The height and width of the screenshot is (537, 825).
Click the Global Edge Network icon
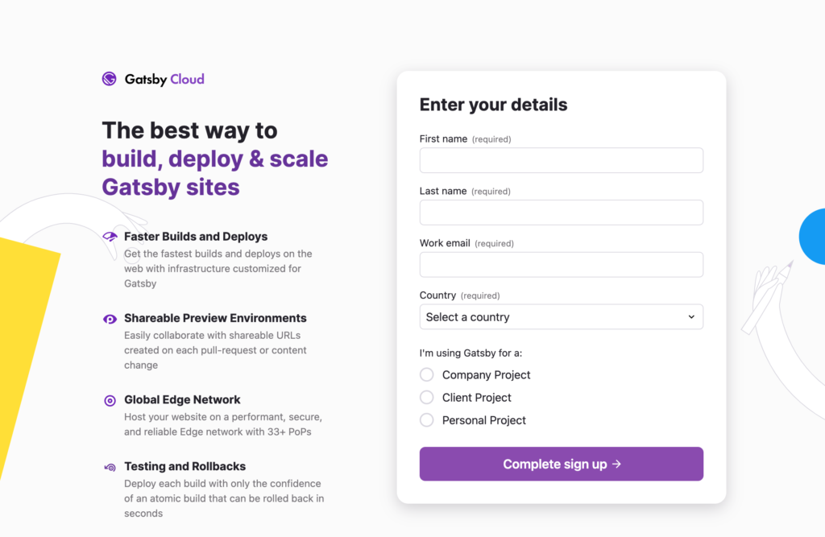coord(110,400)
